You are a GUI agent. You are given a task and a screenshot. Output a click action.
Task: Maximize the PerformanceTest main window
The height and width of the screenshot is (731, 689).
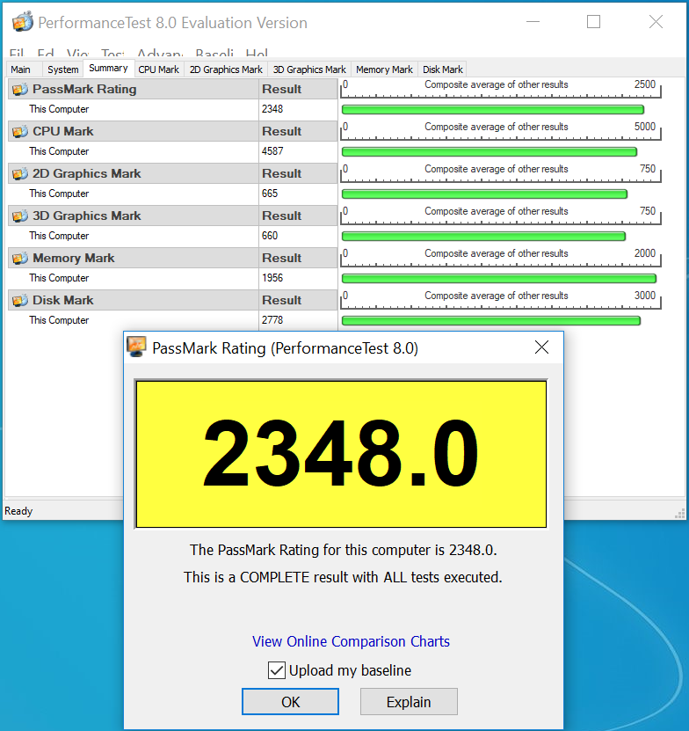pyautogui.click(x=593, y=22)
